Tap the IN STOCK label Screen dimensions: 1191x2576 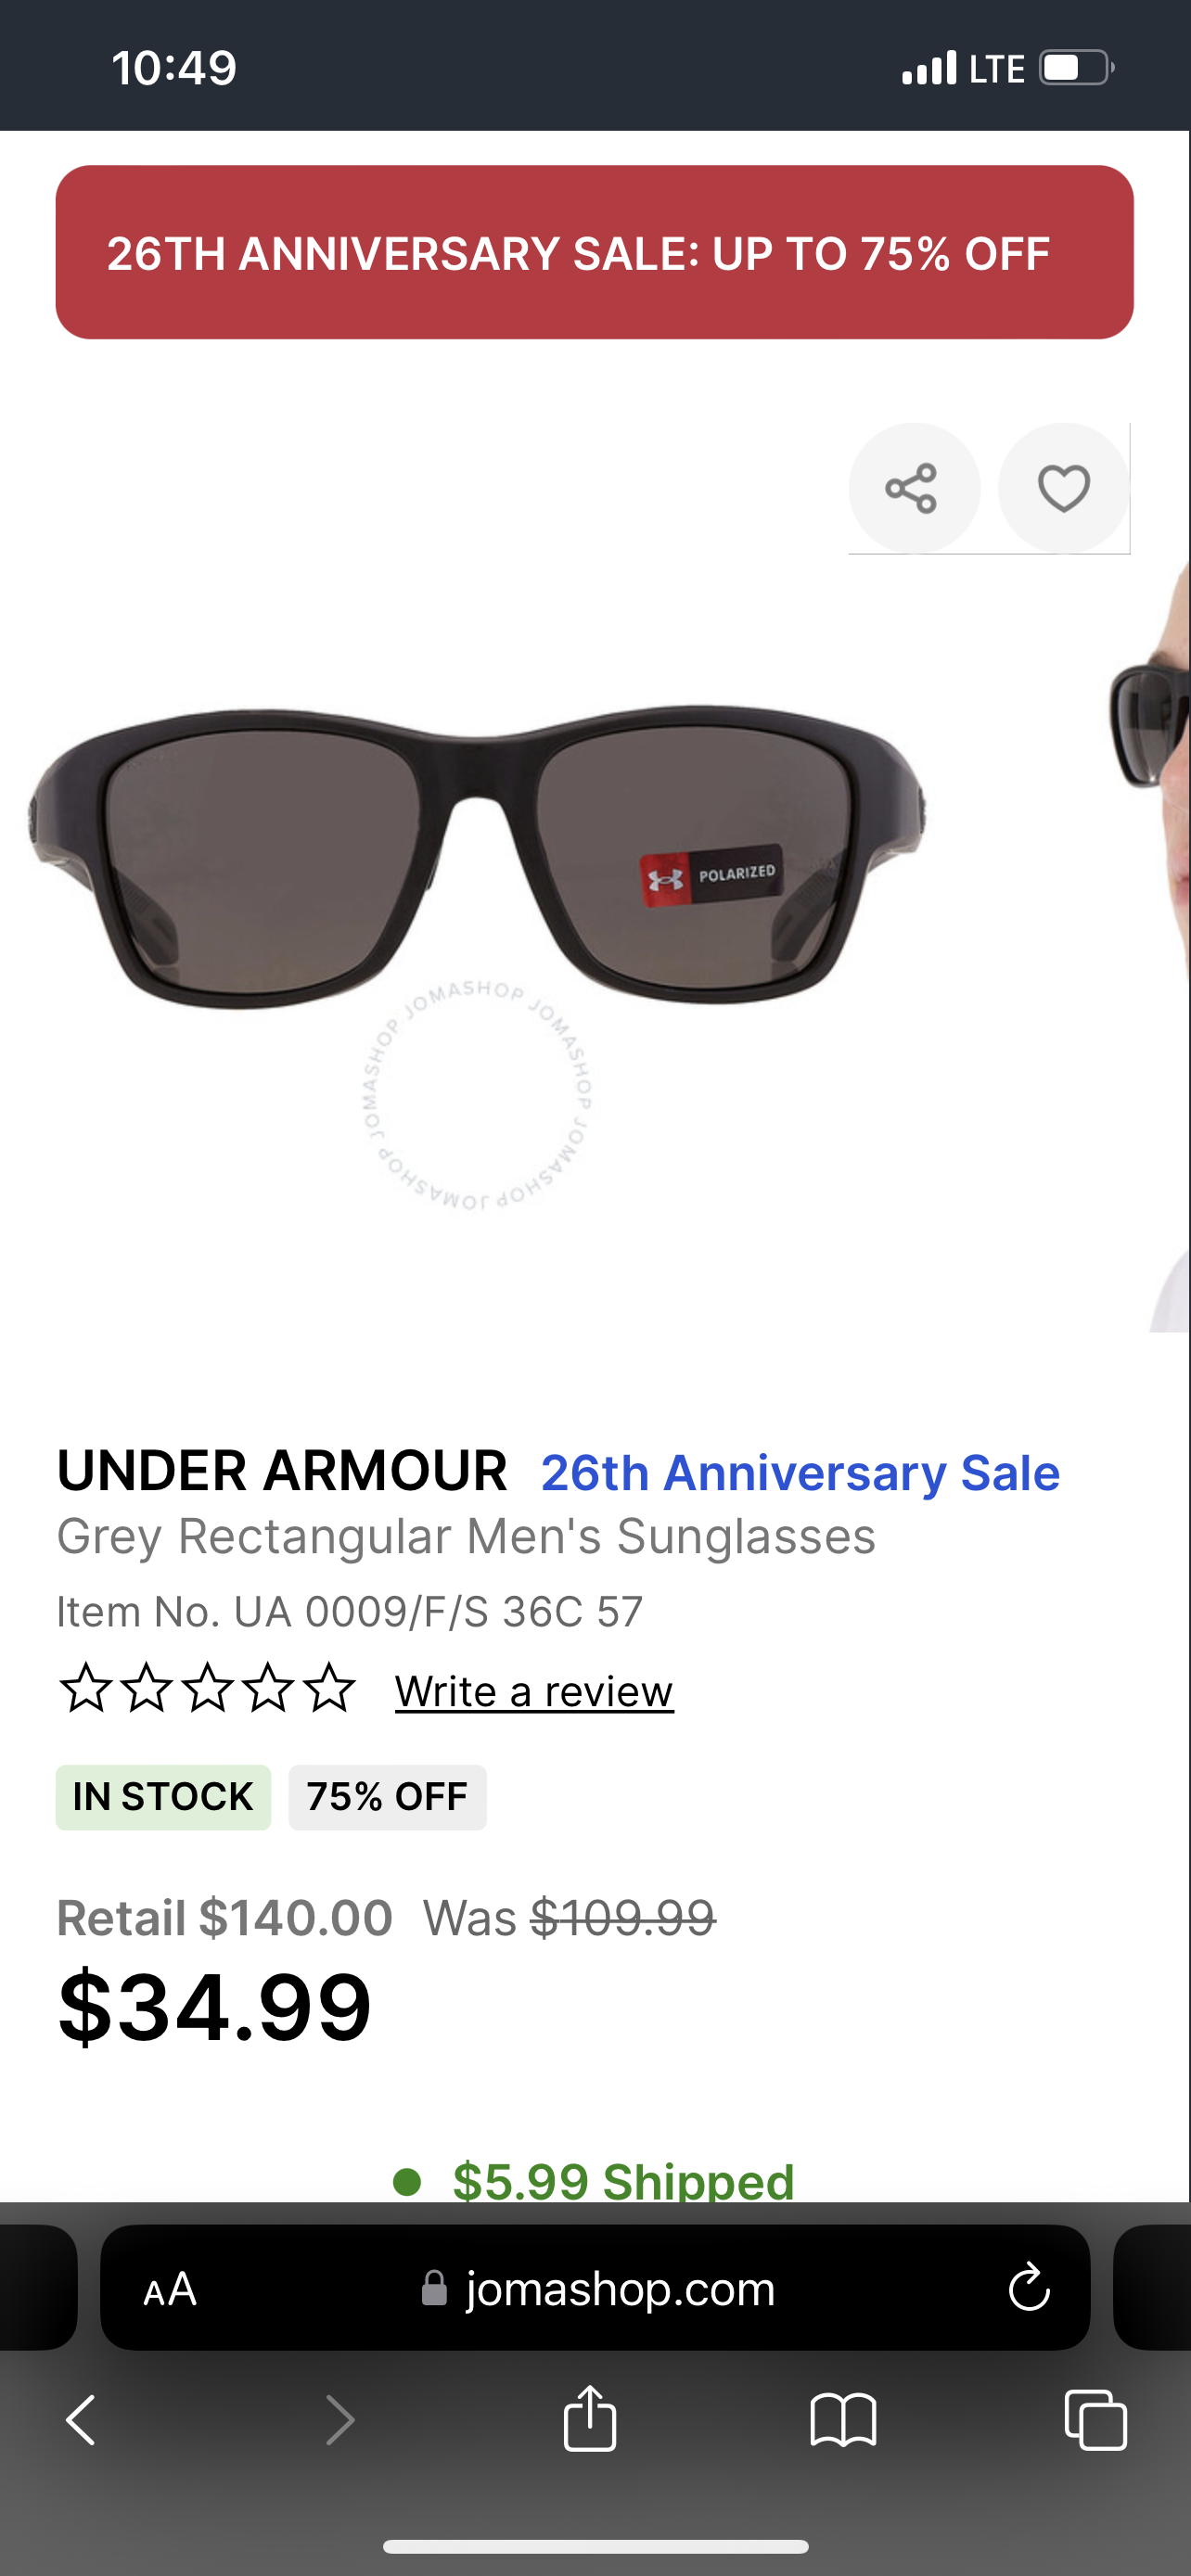click(x=163, y=1797)
